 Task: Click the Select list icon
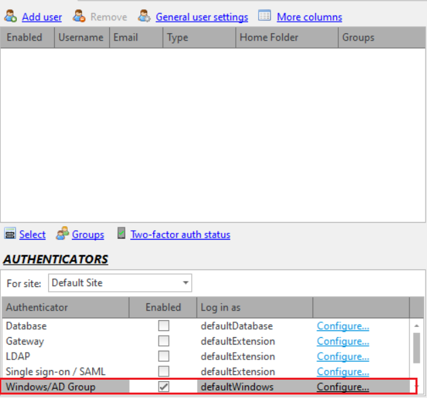click(9, 234)
